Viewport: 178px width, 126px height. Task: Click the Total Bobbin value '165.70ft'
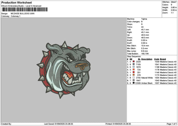pyautogui.click(x=145, y=54)
